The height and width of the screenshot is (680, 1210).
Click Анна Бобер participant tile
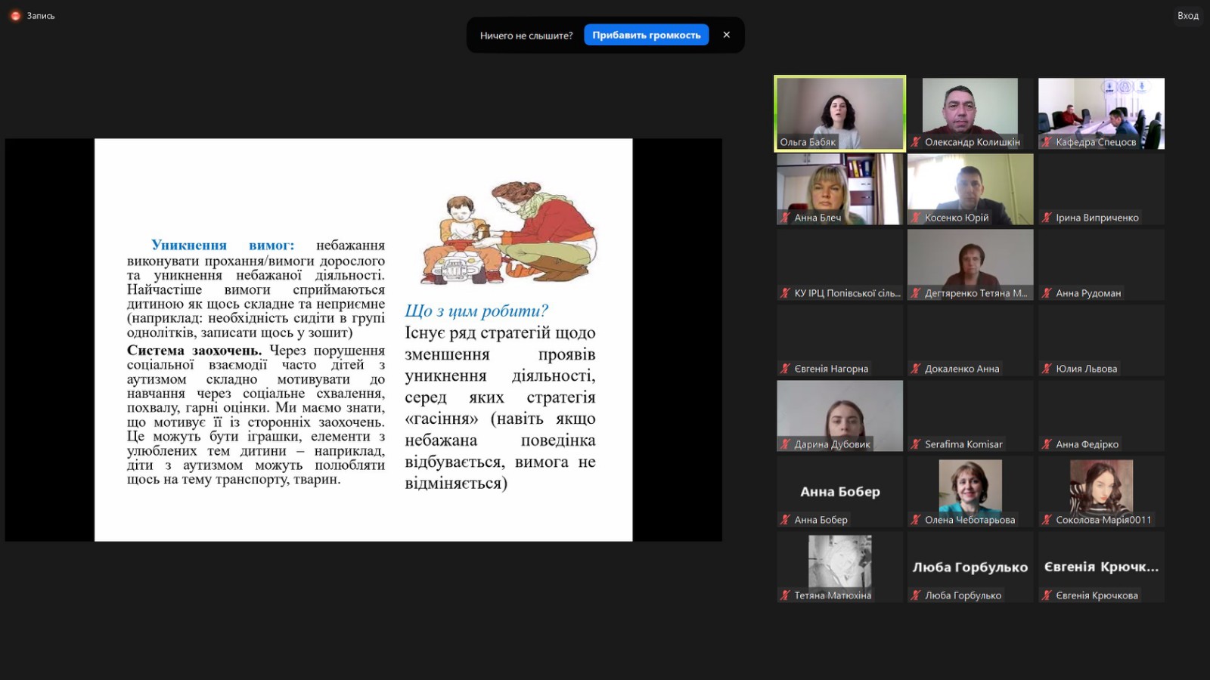pyautogui.click(x=839, y=491)
